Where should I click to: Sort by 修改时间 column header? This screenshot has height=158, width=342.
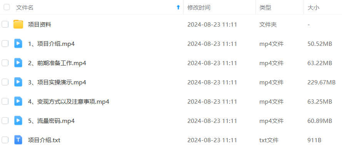(x=199, y=8)
